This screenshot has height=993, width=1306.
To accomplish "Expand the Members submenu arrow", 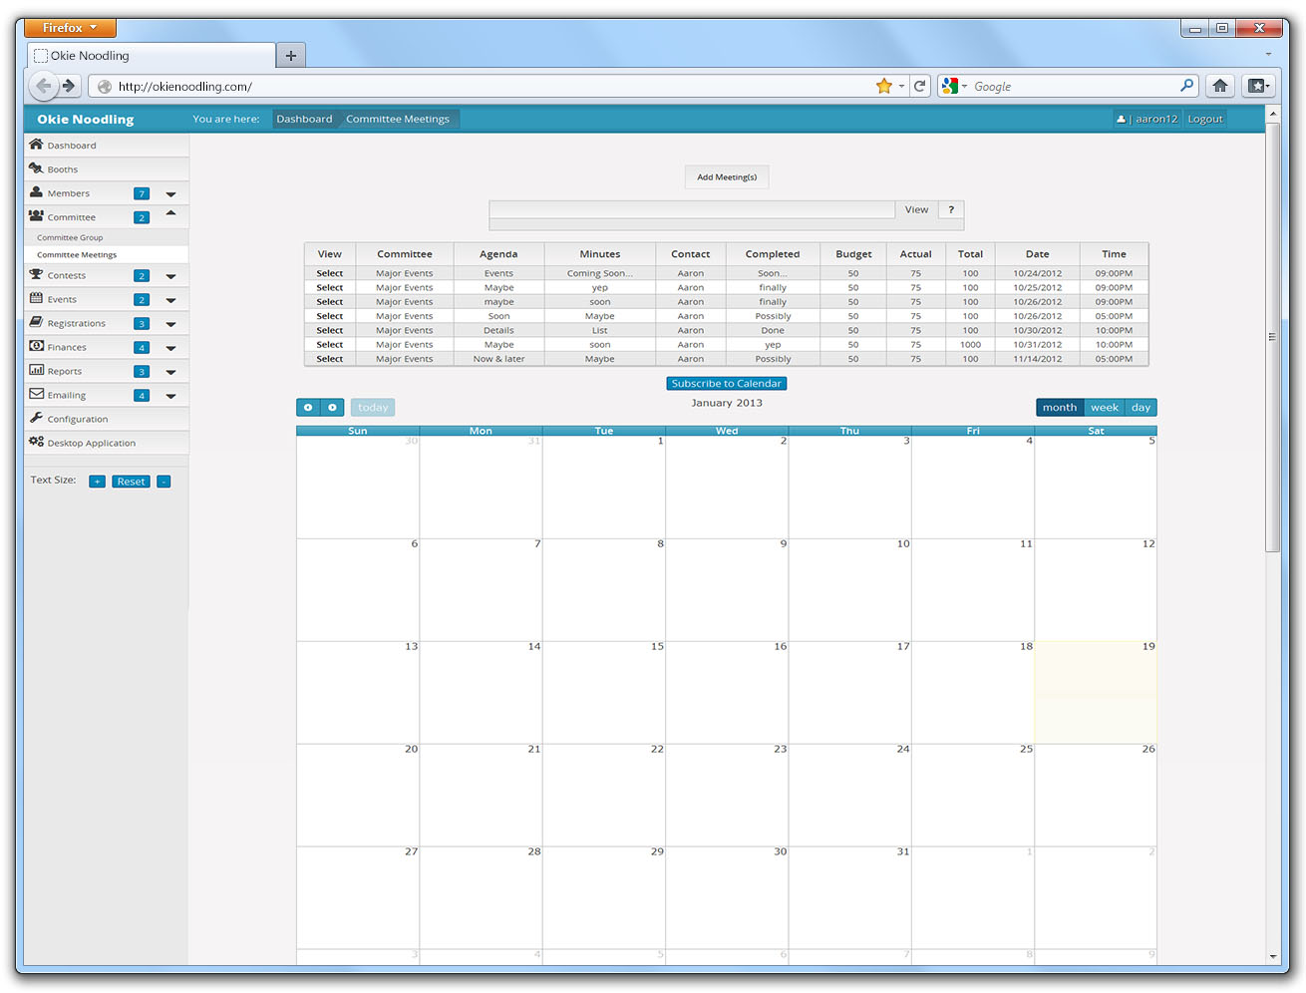I will (170, 193).
